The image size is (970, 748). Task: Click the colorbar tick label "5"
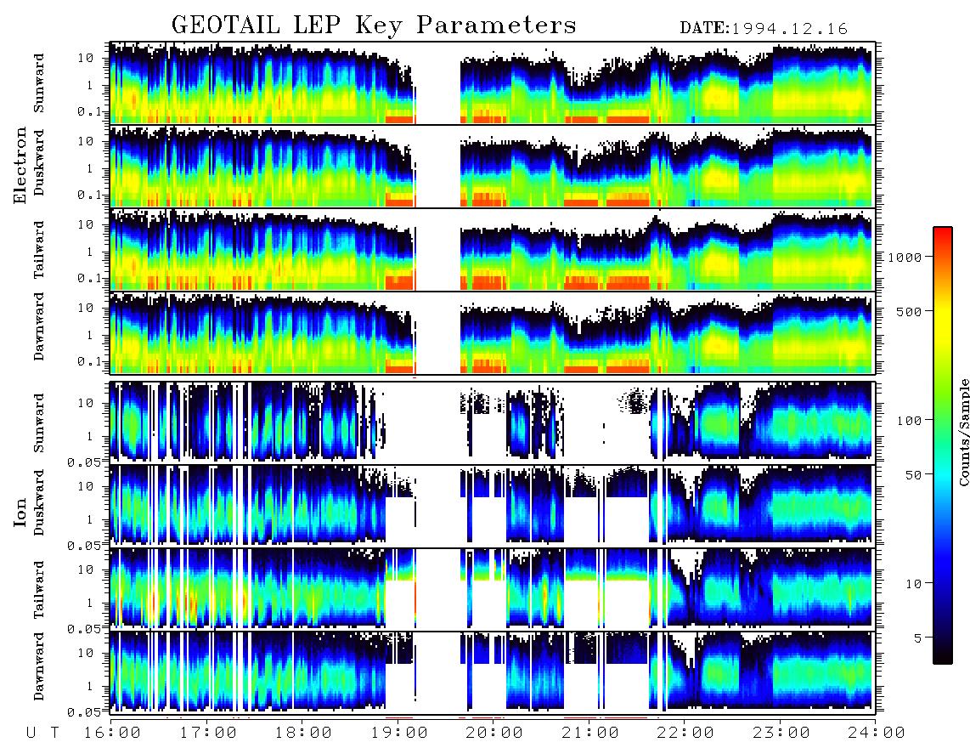[x=918, y=638]
